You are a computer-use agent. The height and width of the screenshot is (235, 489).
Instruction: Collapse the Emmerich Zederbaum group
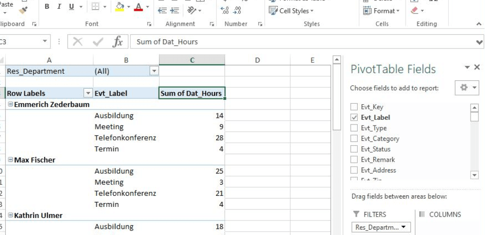(10, 104)
